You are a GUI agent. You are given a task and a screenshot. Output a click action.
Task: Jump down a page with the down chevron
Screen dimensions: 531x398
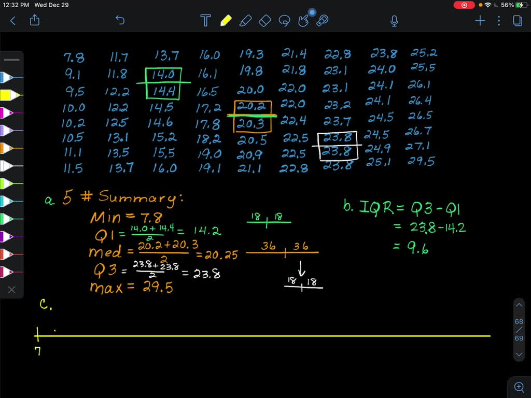(x=519, y=354)
